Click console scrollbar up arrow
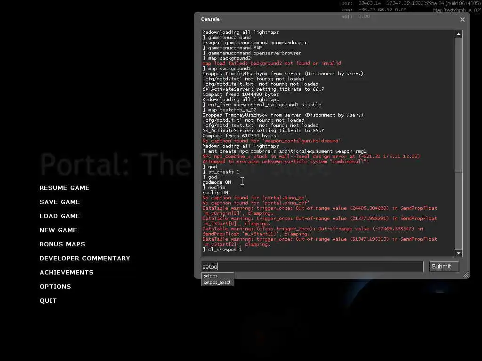 click(x=458, y=34)
